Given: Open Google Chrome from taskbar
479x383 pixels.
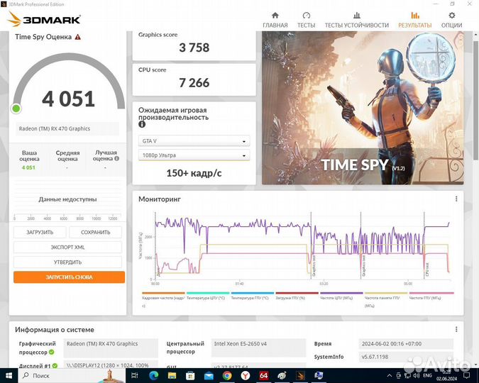Looking at the screenshot, I should coord(227,375).
